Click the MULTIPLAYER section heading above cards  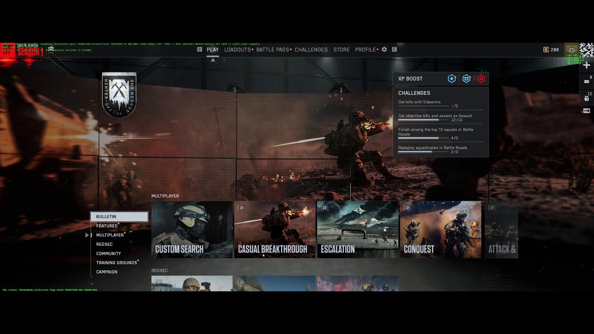[165, 196]
